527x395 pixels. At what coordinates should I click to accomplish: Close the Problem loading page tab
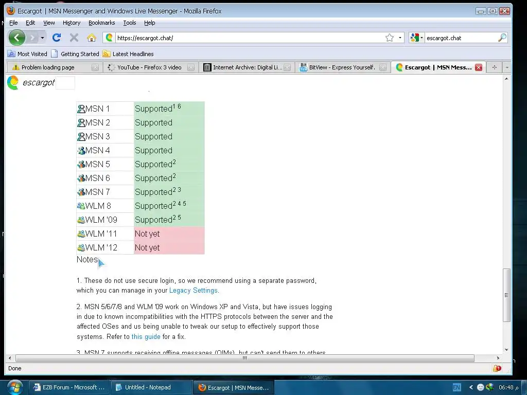pos(95,67)
